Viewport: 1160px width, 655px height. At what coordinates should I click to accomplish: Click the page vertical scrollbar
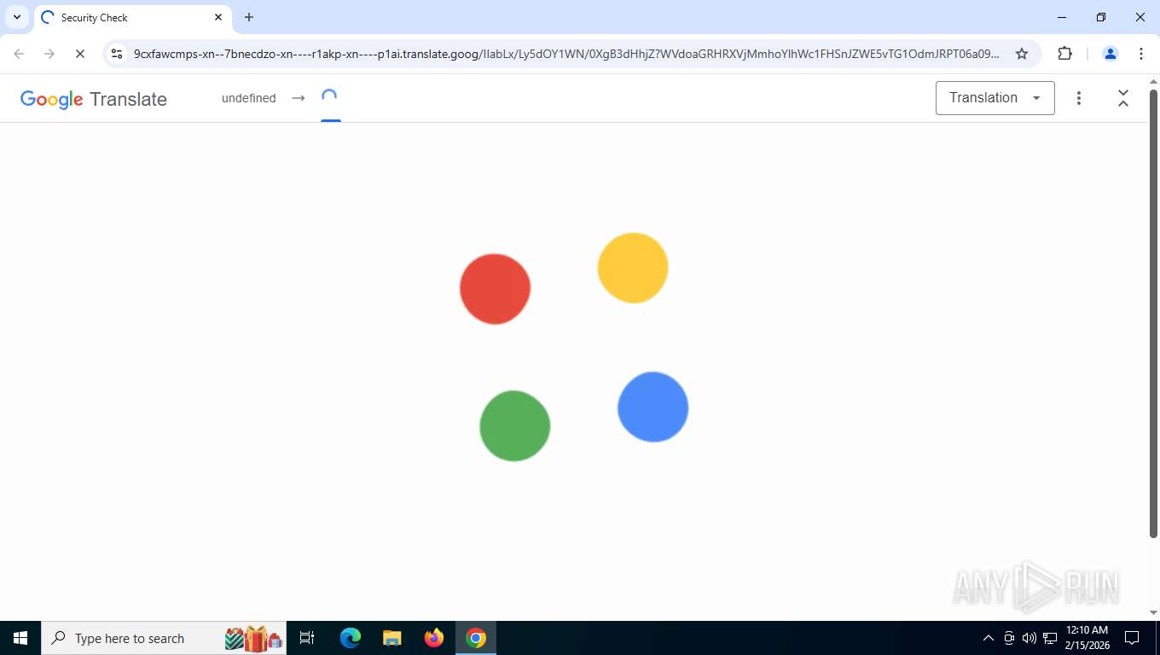[1153, 314]
